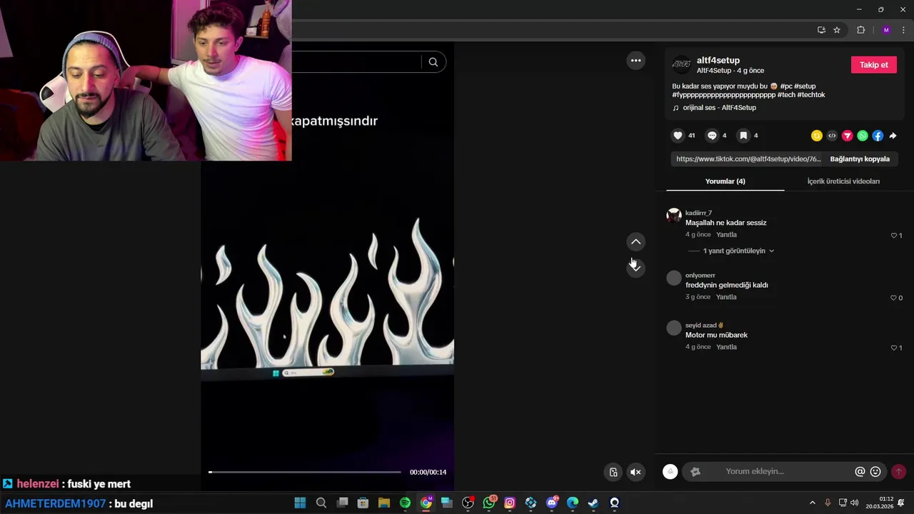
Task: Open the altf4setup profile avatar
Action: coord(682,65)
